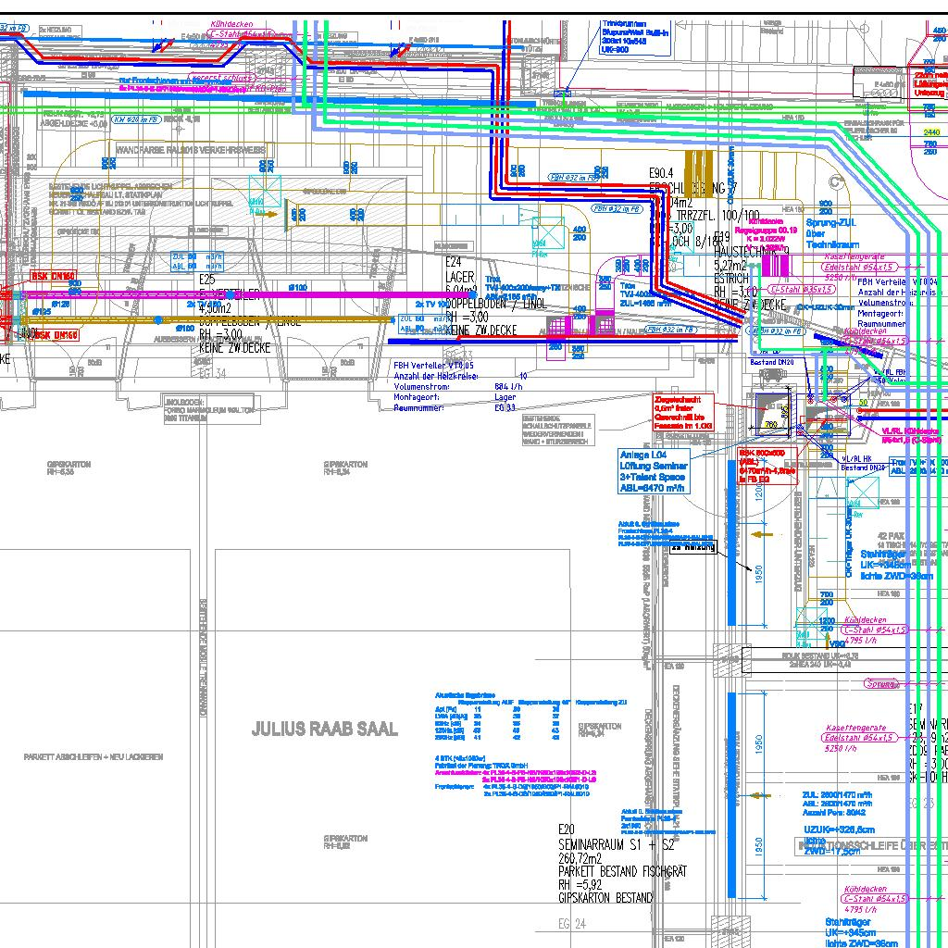Select the WANDFARBE RAL9016 VERKEHRSWEISS text
Viewport: 948px width, 948px height.
coord(191,149)
